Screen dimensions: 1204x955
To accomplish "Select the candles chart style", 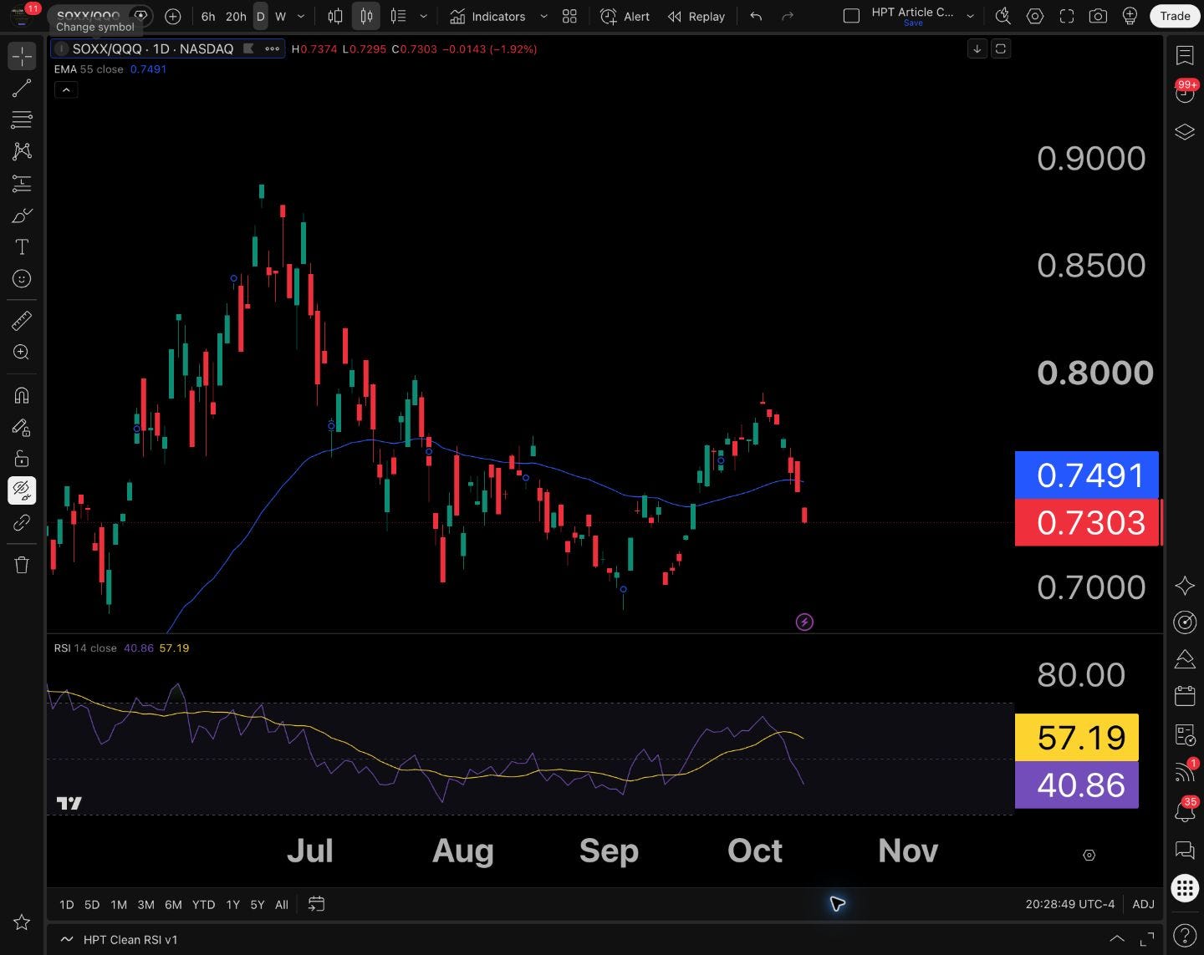I will click(x=366, y=16).
